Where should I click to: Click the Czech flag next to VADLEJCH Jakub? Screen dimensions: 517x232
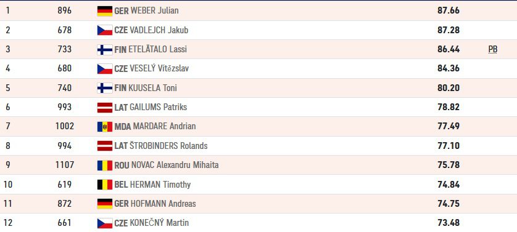pyautogui.click(x=105, y=30)
